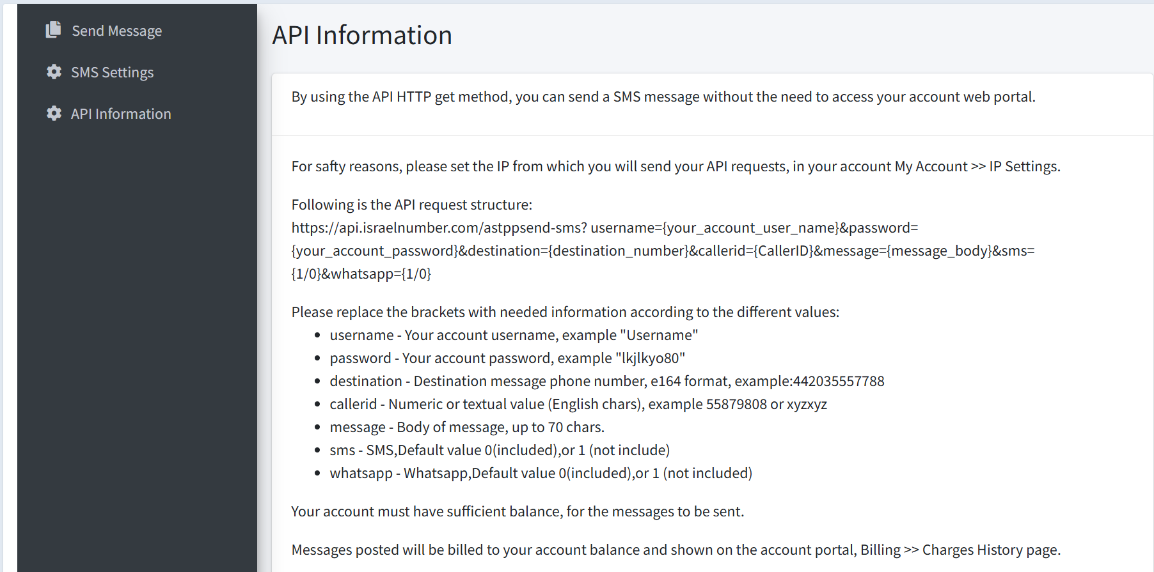Click the IP Settings safety reasons sentence
Viewport: 1154px width, 572px height.
(x=676, y=166)
